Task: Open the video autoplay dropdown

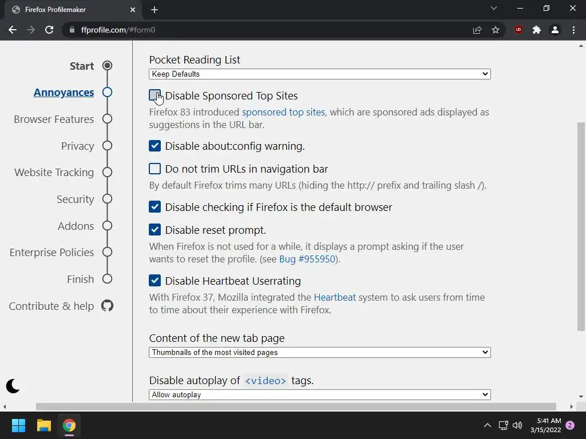Action: (319, 394)
